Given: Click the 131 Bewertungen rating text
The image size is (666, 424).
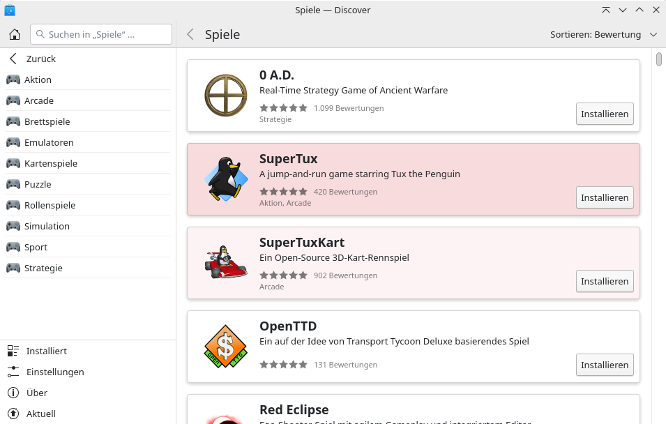Looking at the screenshot, I should pos(345,365).
